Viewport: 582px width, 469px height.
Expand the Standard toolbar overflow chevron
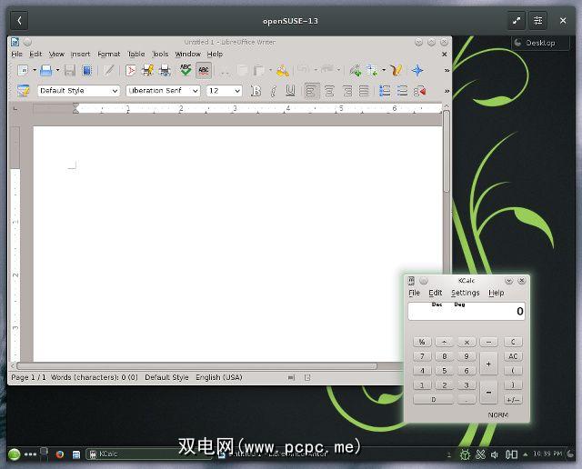tap(447, 70)
